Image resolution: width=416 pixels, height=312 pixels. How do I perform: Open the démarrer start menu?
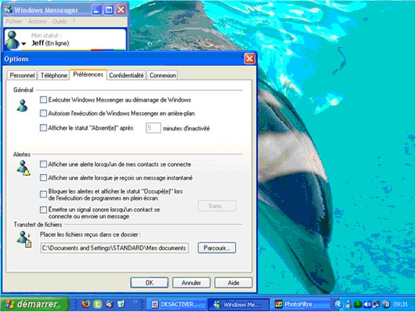coord(34,304)
